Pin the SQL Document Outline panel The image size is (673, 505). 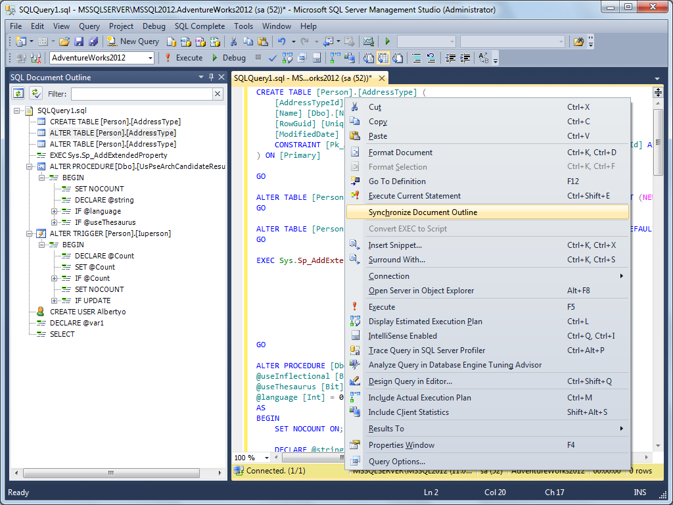tap(211, 77)
